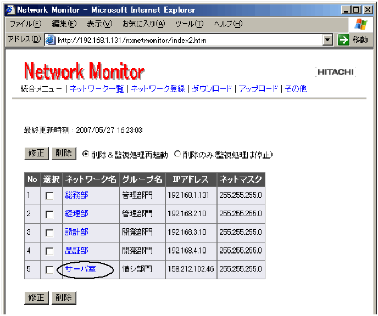Open the ファイル(F) menu
Viewport: 378px width, 316px height.
(x=26, y=24)
